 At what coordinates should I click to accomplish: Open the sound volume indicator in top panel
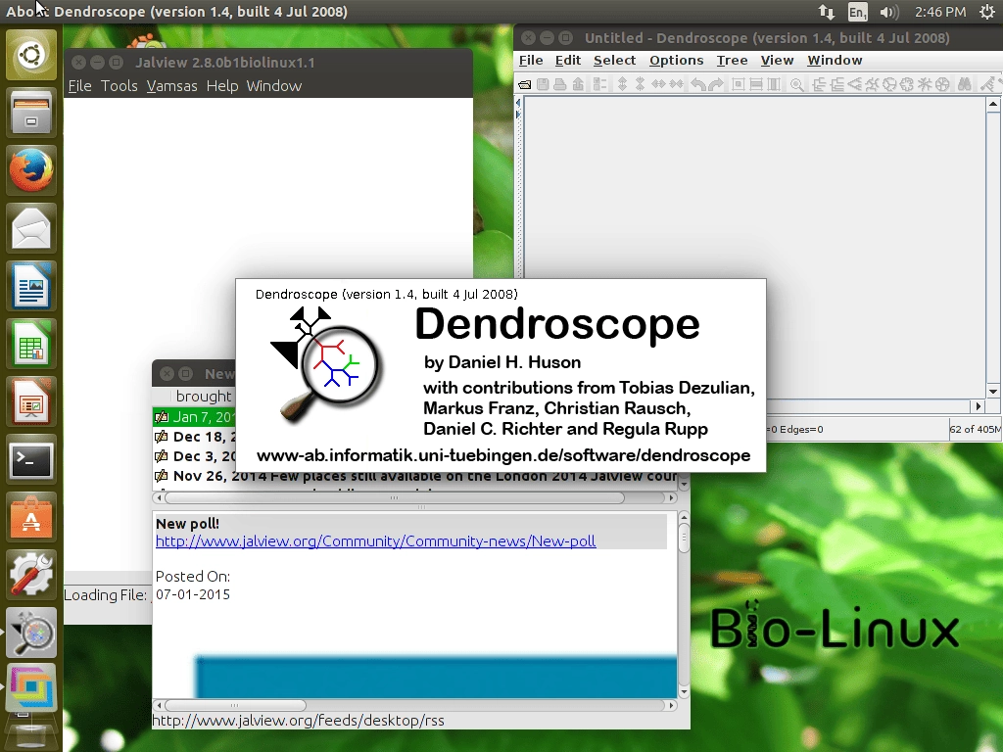tap(888, 12)
